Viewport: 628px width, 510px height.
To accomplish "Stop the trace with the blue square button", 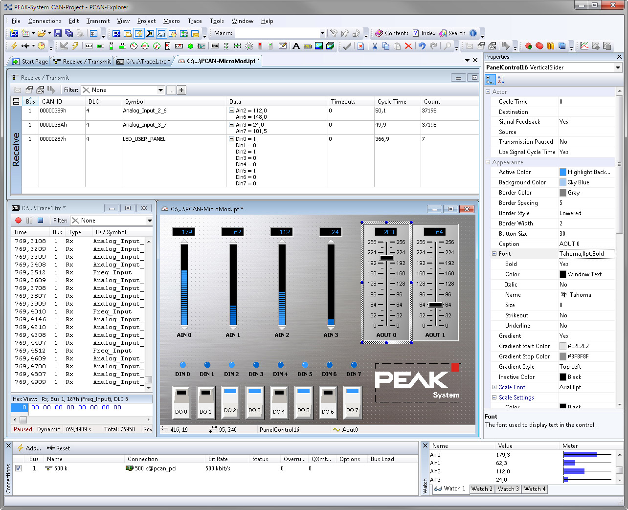I will tap(41, 221).
